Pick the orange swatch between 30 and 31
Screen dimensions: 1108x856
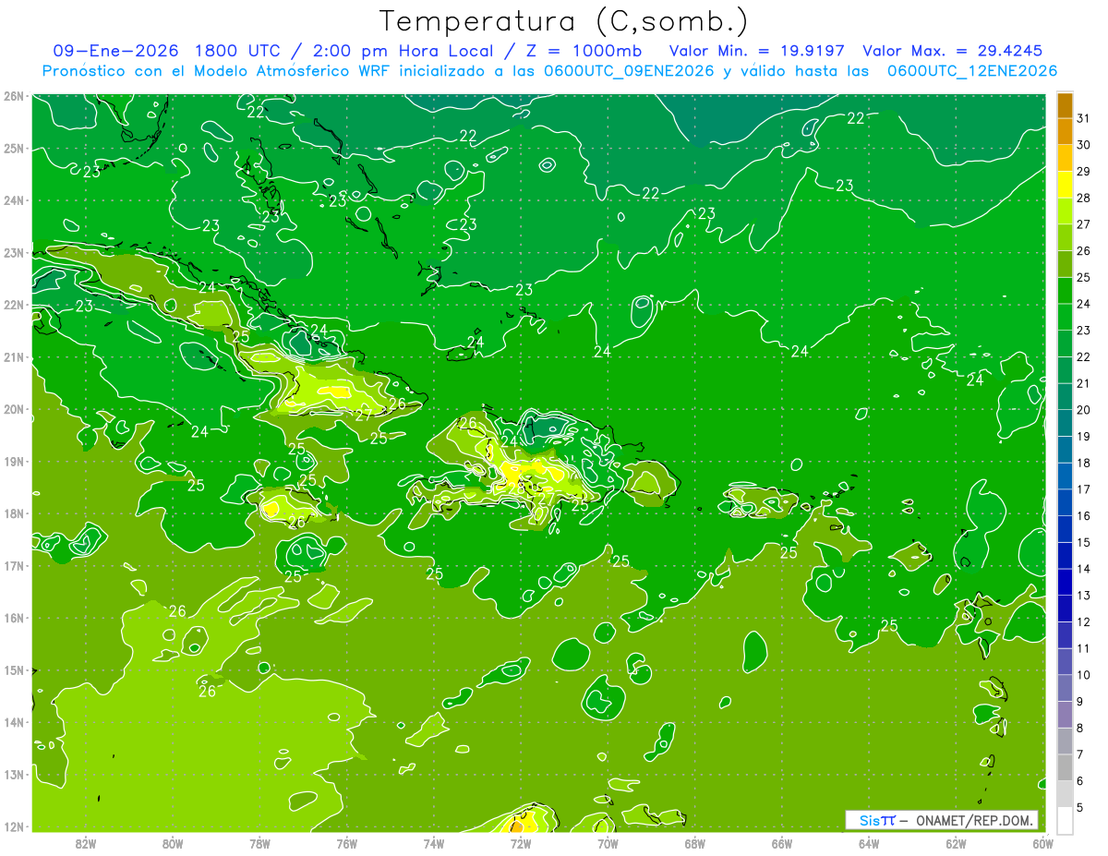1065,132
